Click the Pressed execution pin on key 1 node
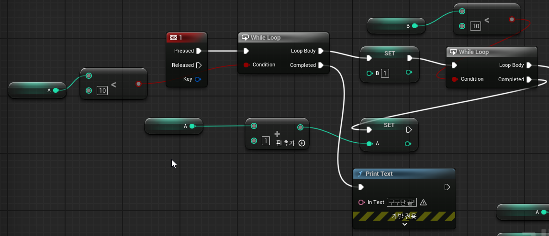549x236 pixels. point(199,51)
